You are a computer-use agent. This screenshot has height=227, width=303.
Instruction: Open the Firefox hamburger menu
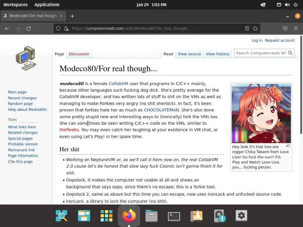[296, 29]
